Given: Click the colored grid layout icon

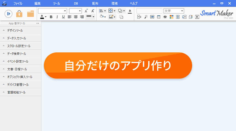Looking at the screenshot, I should point(172,17).
